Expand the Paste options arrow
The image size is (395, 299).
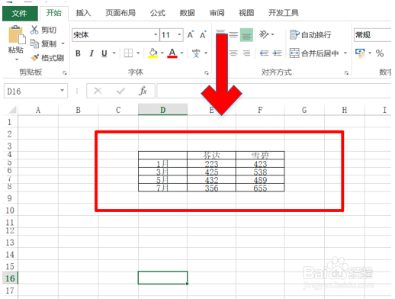click(x=17, y=59)
